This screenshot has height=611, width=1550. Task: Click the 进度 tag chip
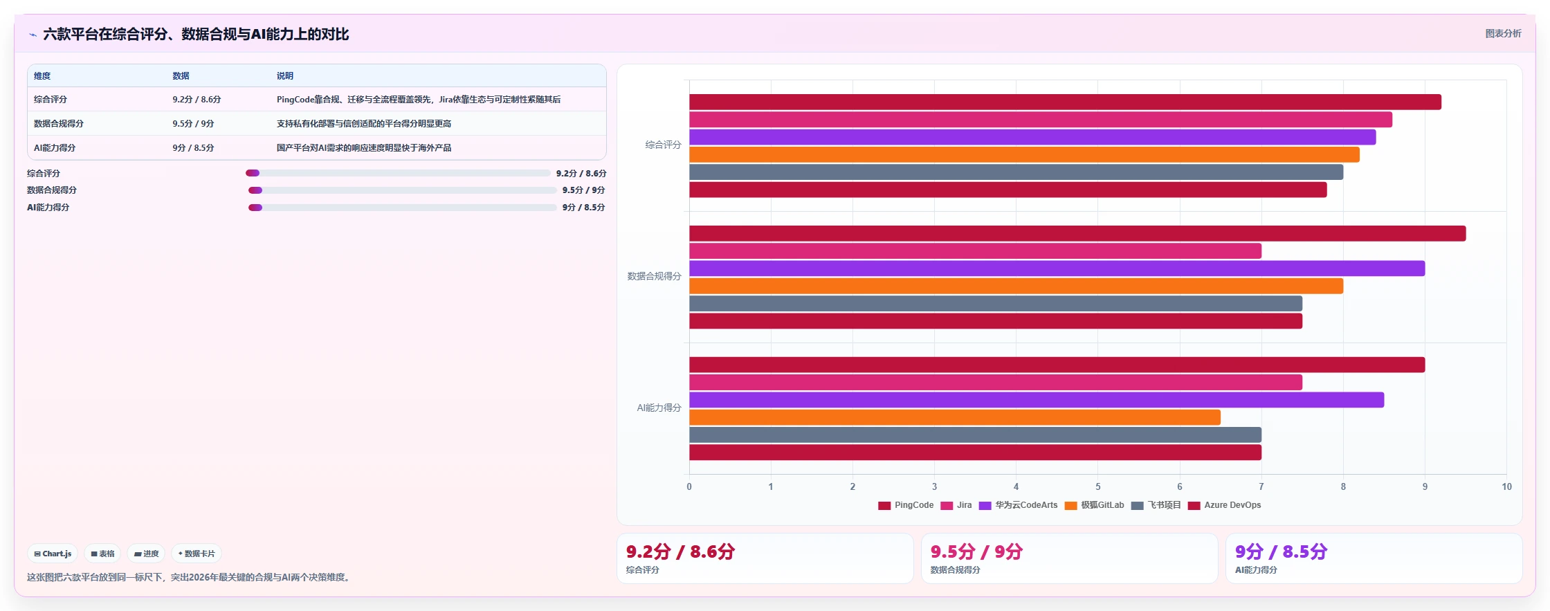(146, 554)
